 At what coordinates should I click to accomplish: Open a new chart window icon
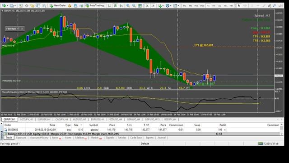click(4, 6)
